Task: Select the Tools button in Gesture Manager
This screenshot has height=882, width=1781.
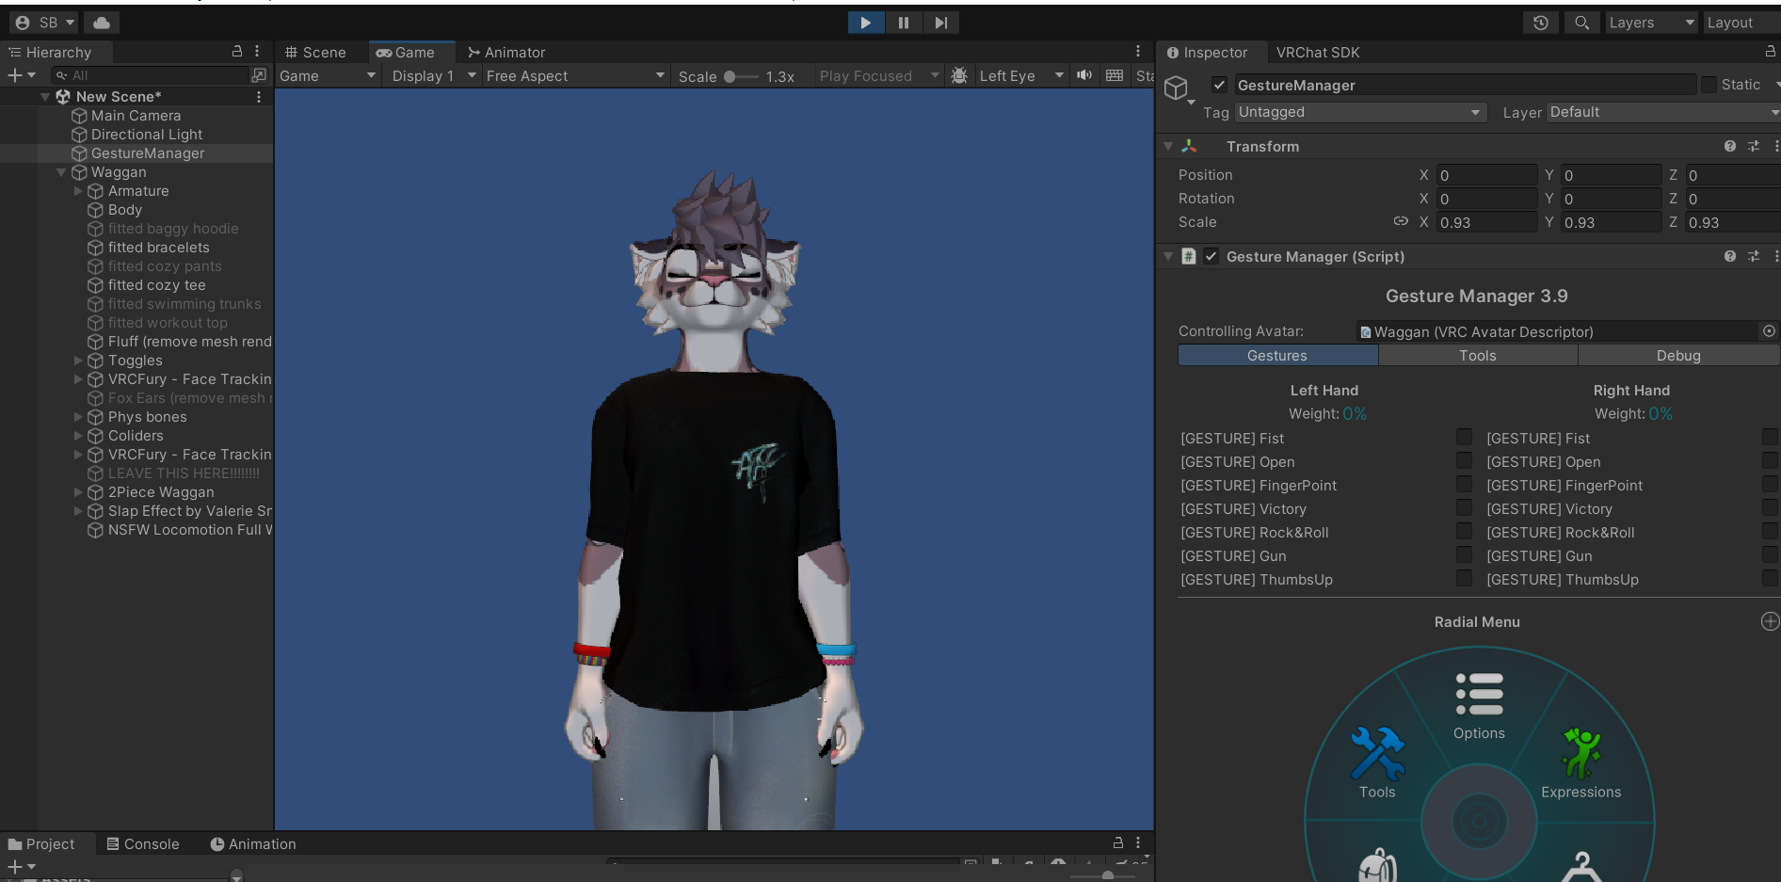Action: [1478, 355]
